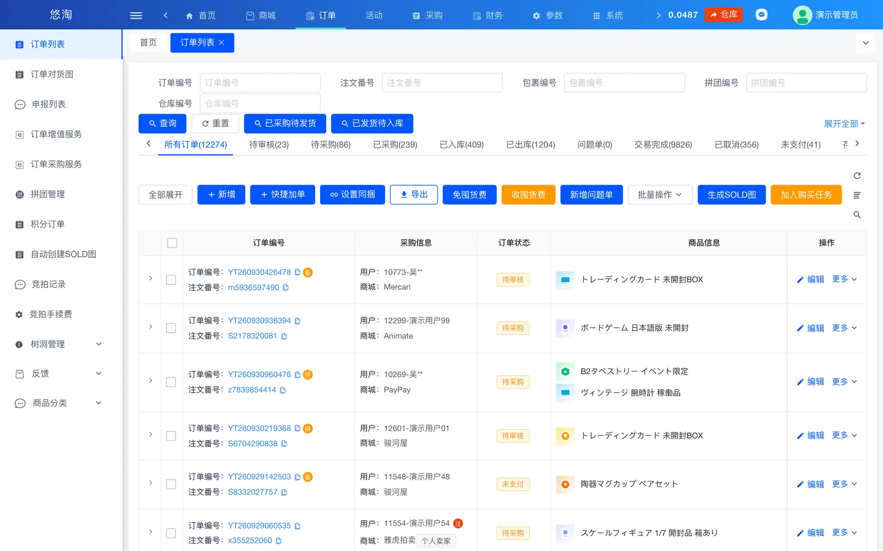Click 展开全部 to show all filters
The width and height of the screenshot is (883, 551).
coord(844,124)
